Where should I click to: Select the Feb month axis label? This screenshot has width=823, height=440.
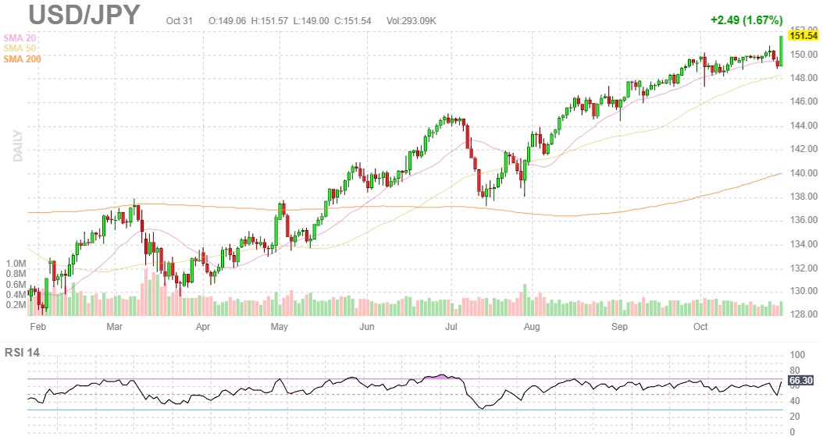(37, 327)
